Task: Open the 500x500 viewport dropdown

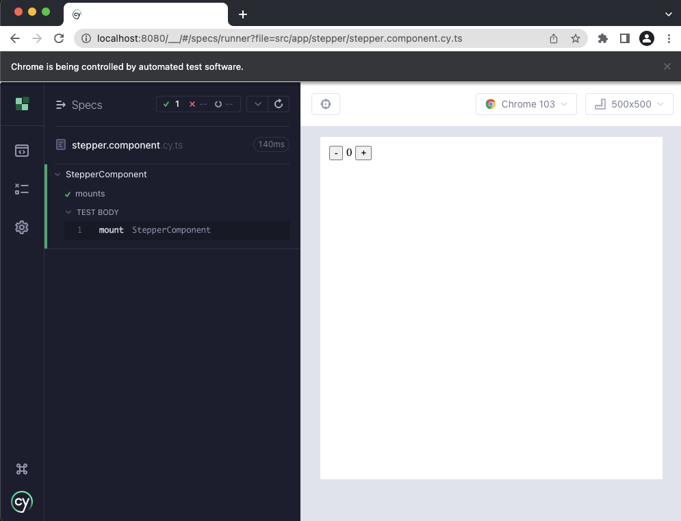Action: 629,104
